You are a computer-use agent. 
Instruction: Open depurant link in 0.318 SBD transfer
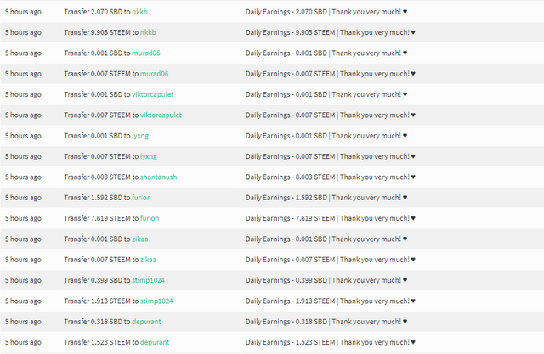click(146, 322)
